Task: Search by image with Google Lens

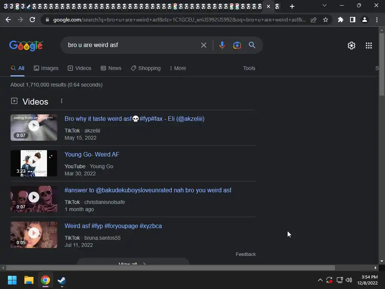Action: [237, 45]
